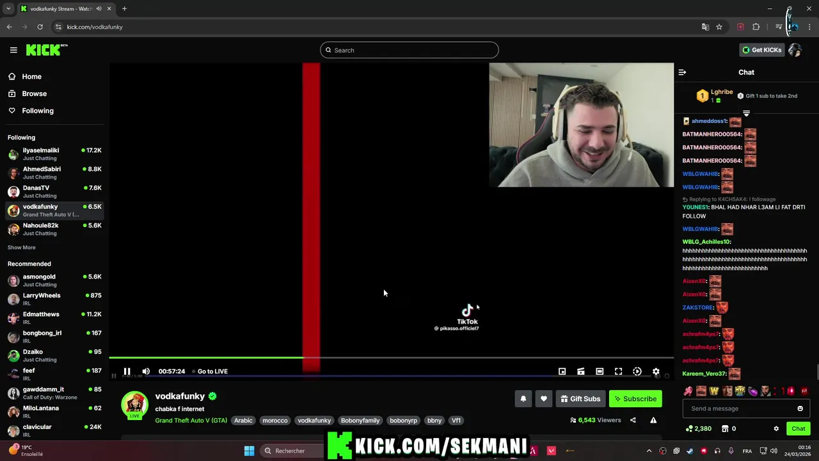This screenshot has height=461, width=819.
Task: Reload the page in Chrome
Action: point(40,27)
